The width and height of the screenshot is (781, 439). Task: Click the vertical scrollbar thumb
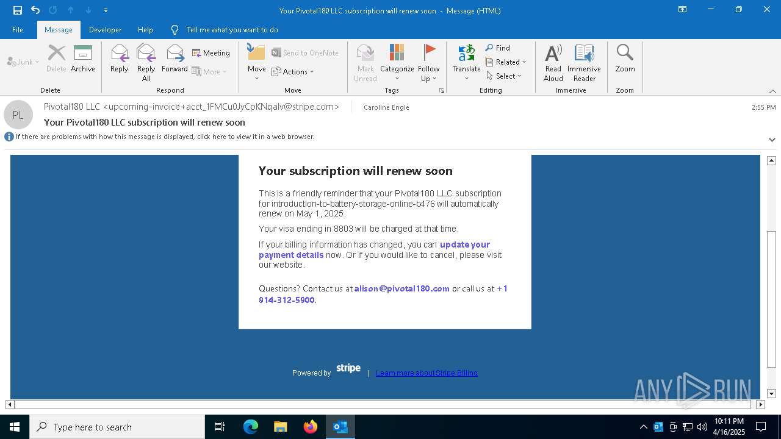coord(771,299)
